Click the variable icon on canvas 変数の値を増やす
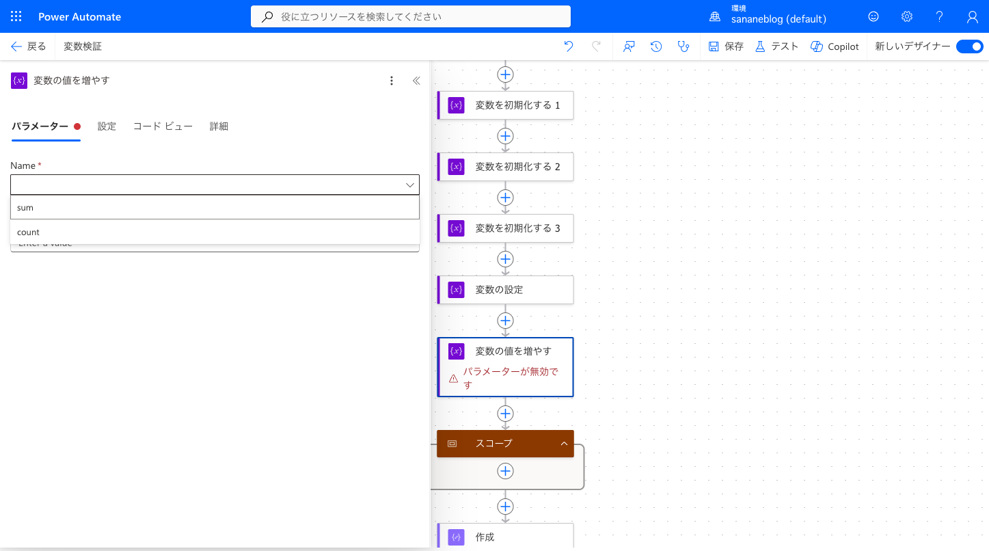The width and height of the screenshot is (989, 551). [457, 351]
